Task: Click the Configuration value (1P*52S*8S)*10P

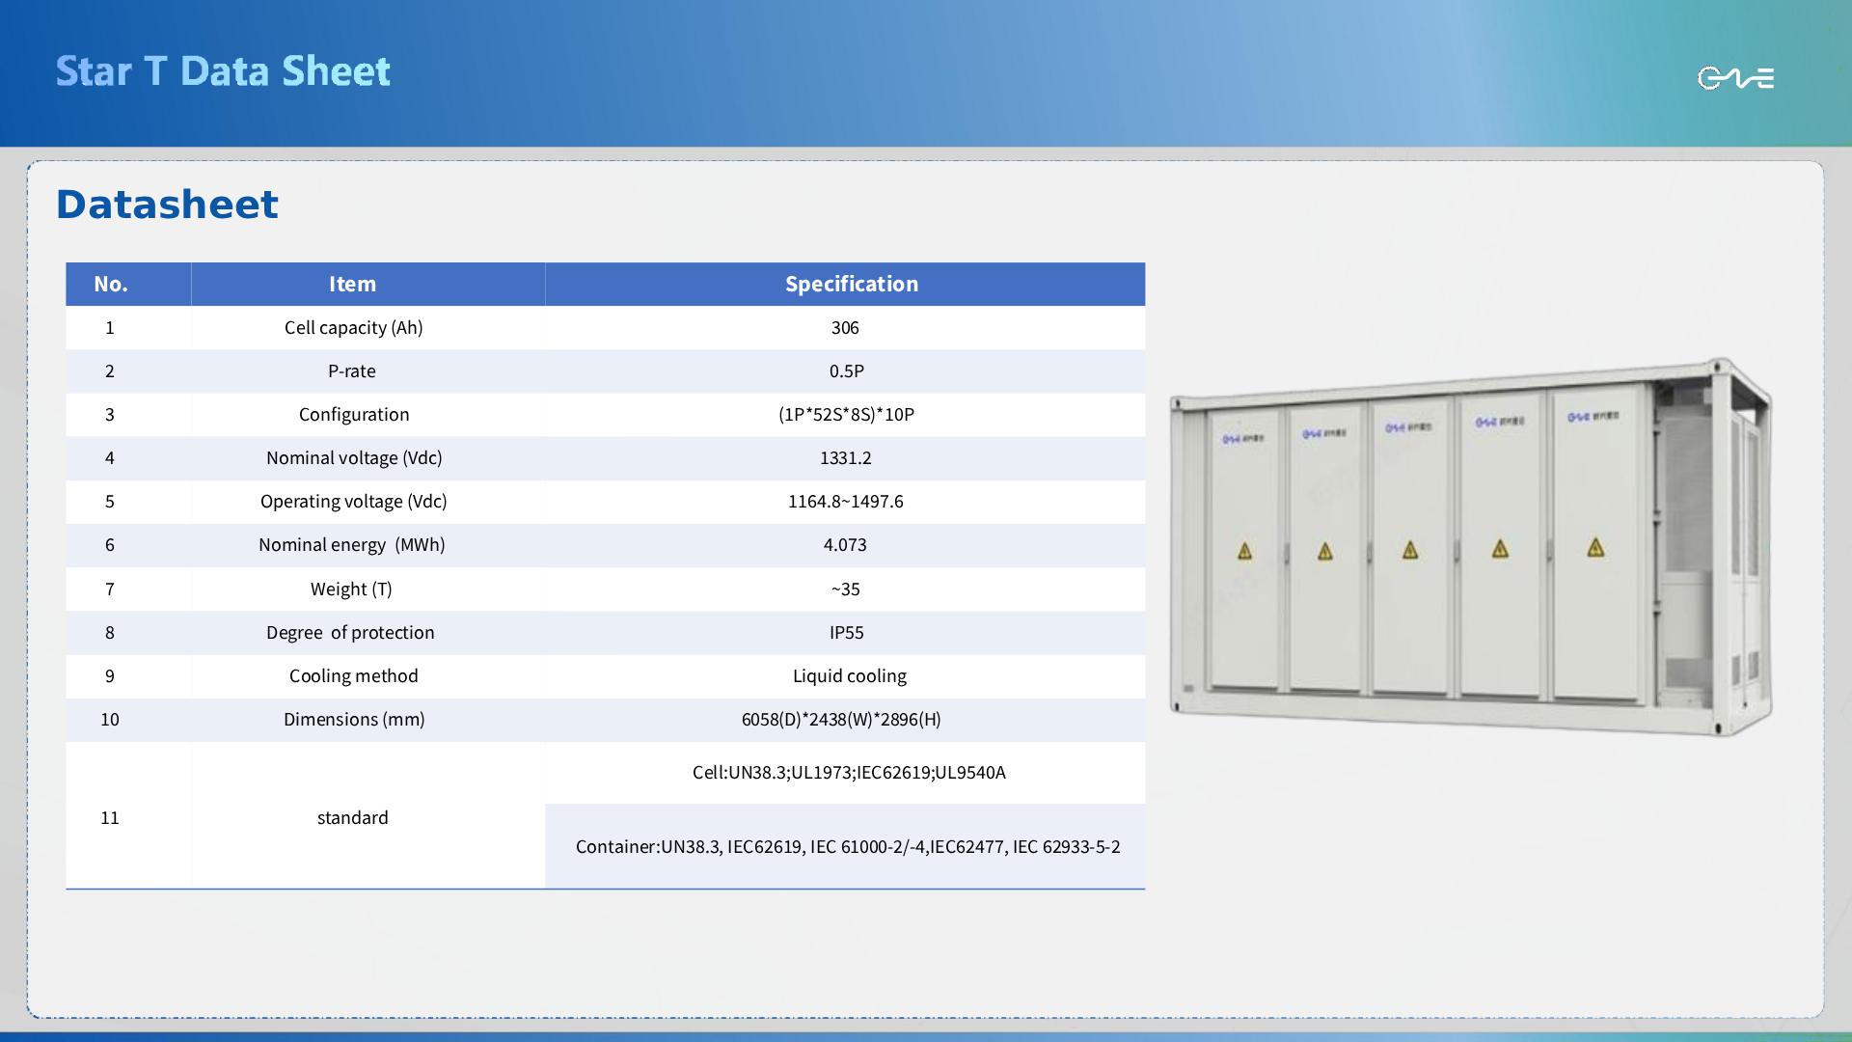Action: coord(846,415)
